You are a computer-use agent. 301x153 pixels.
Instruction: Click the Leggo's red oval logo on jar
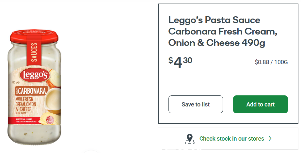tap(35, 75)
